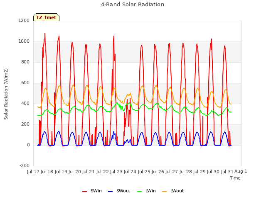This screenshot has height=199, width=266.
Task: Click the red SWin legend swatch
Action: 85,192
